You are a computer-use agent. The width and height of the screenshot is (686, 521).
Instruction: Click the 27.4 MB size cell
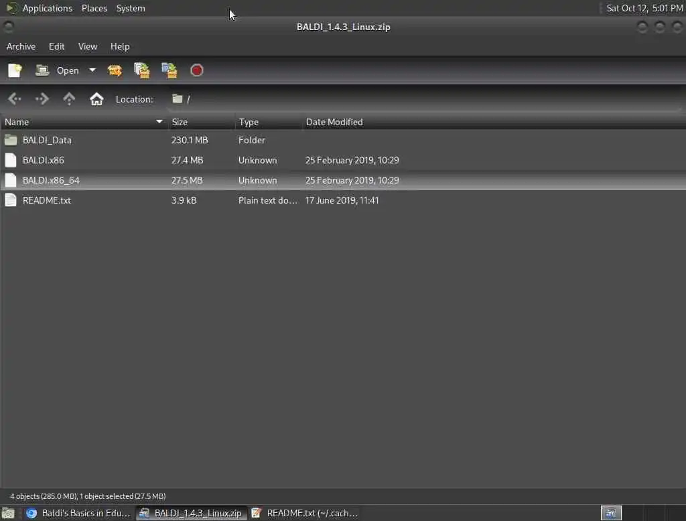(x=188, y=160)
